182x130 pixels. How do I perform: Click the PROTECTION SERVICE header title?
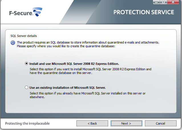[x=143, y=12]
